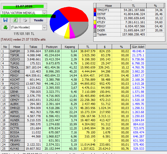Image resolution: width=167 pixels, height=154 pixels.
Task: Sort main table by Hisse header
Action: point(17,47)
